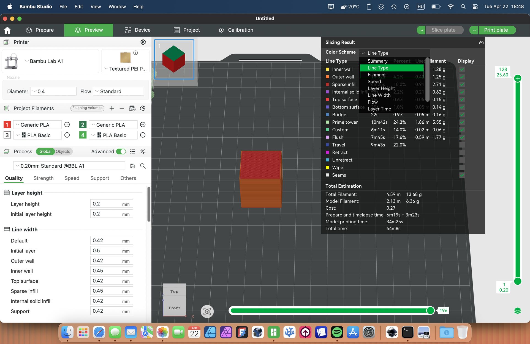Open options for filament 4 PLA Basic
The image size is (530, 344).
pyautogui.click(x=143, y=135)
